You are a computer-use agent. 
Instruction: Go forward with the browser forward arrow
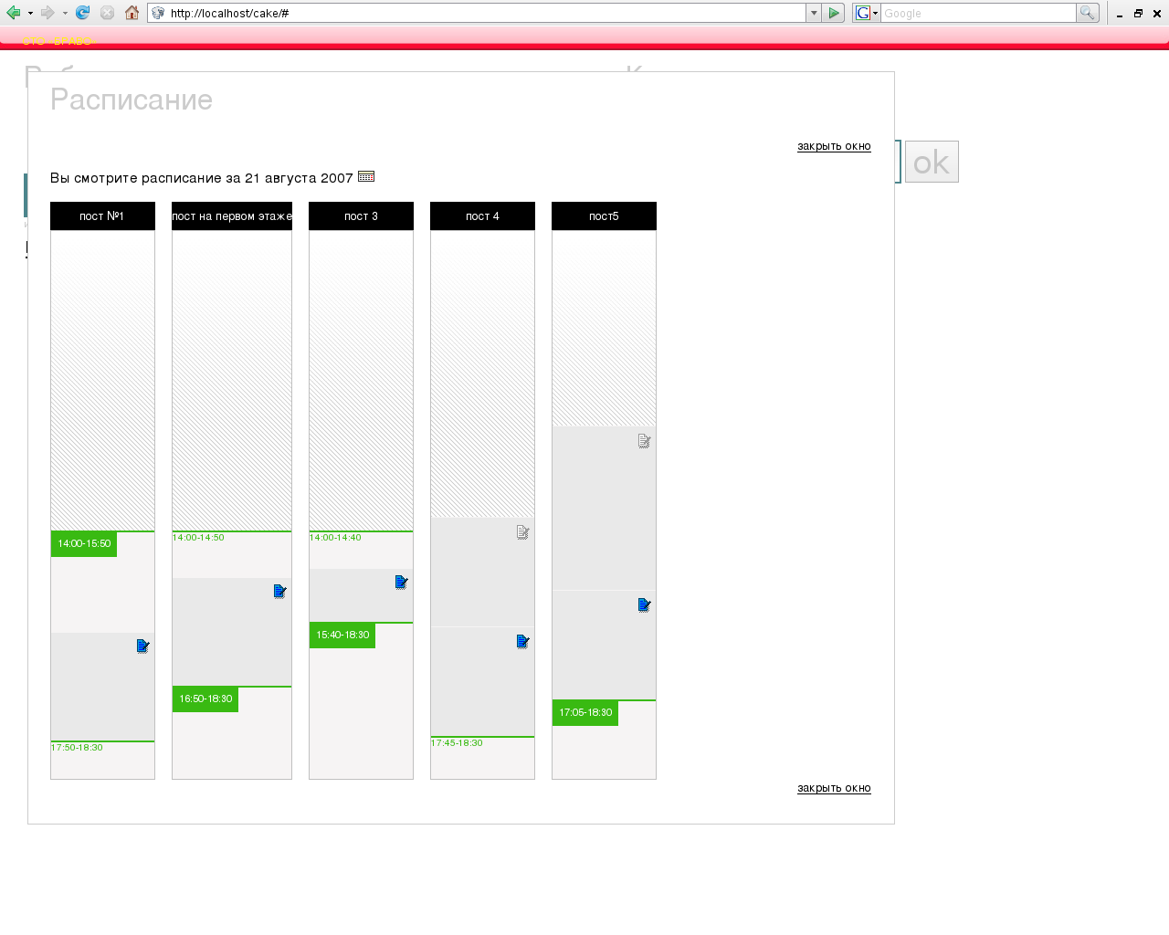pos(47,13)
